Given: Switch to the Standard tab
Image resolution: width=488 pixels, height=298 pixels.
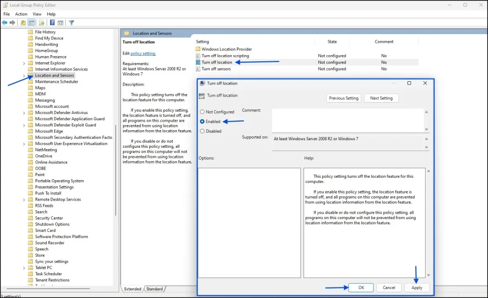Looking at the screenshot, I should point(155,288).
